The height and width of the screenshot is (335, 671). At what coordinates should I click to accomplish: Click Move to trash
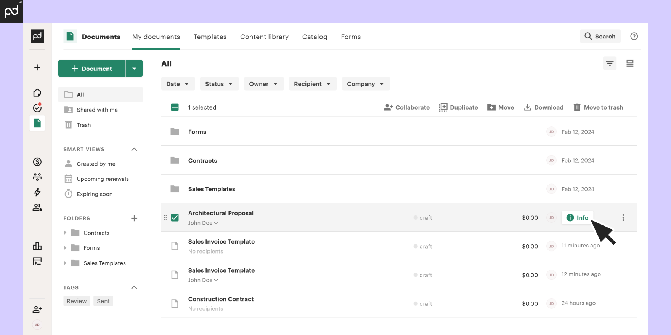pyautogui.click(x=598, y=107)
